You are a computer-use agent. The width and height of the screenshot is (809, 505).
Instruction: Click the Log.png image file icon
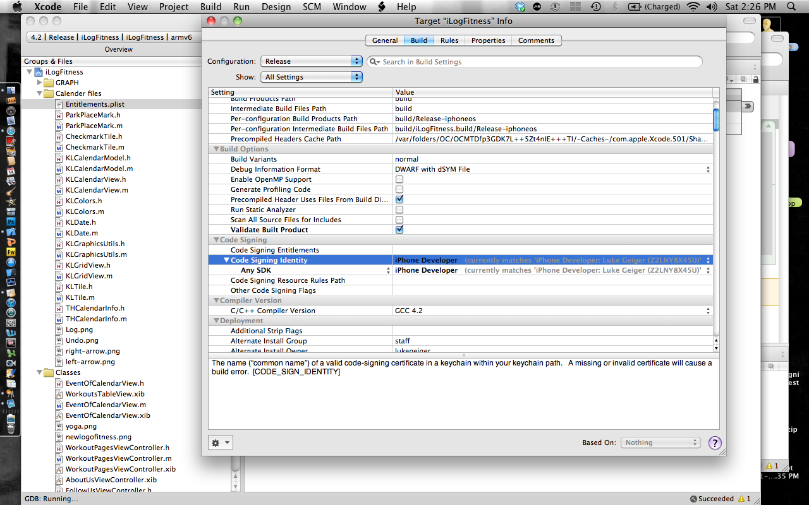(x=59, y=330)
